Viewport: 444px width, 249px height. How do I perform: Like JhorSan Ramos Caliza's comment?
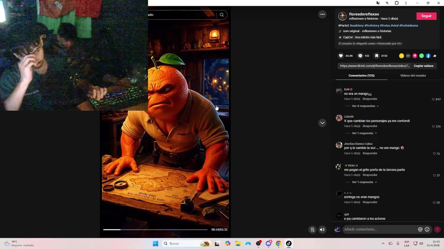click(x=434, y=154)
